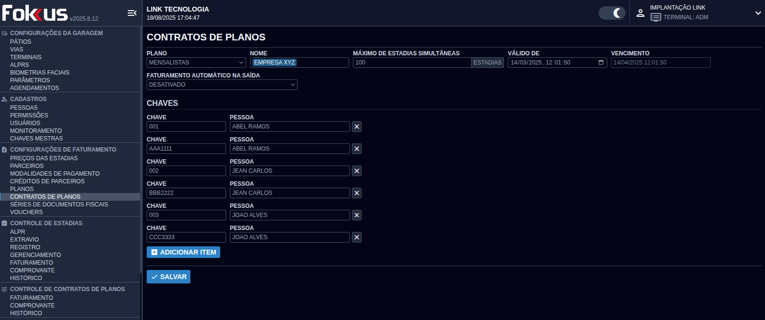Expand Faturamento Automático na Saída dropdown
The width and height of the screenshot is (765, 320).
click(222, 85)
